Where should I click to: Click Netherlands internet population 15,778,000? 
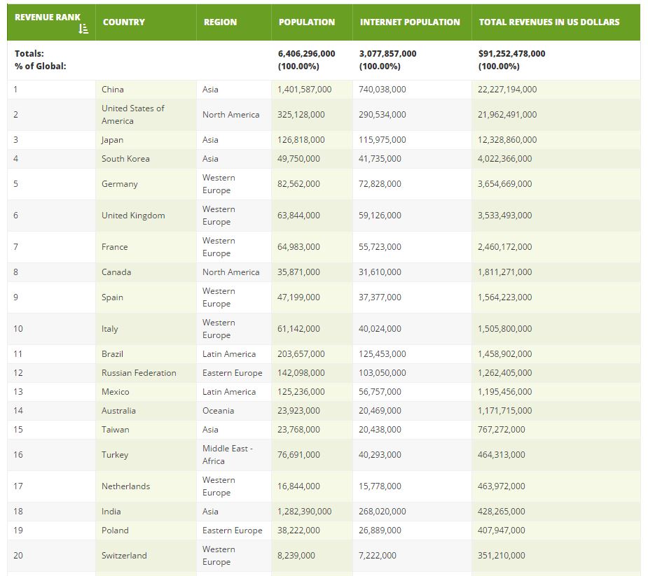[380, 486]
